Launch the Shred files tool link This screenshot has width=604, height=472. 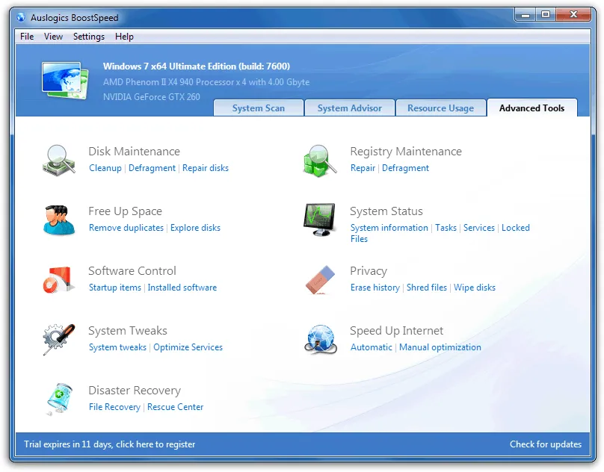(427, 288)
